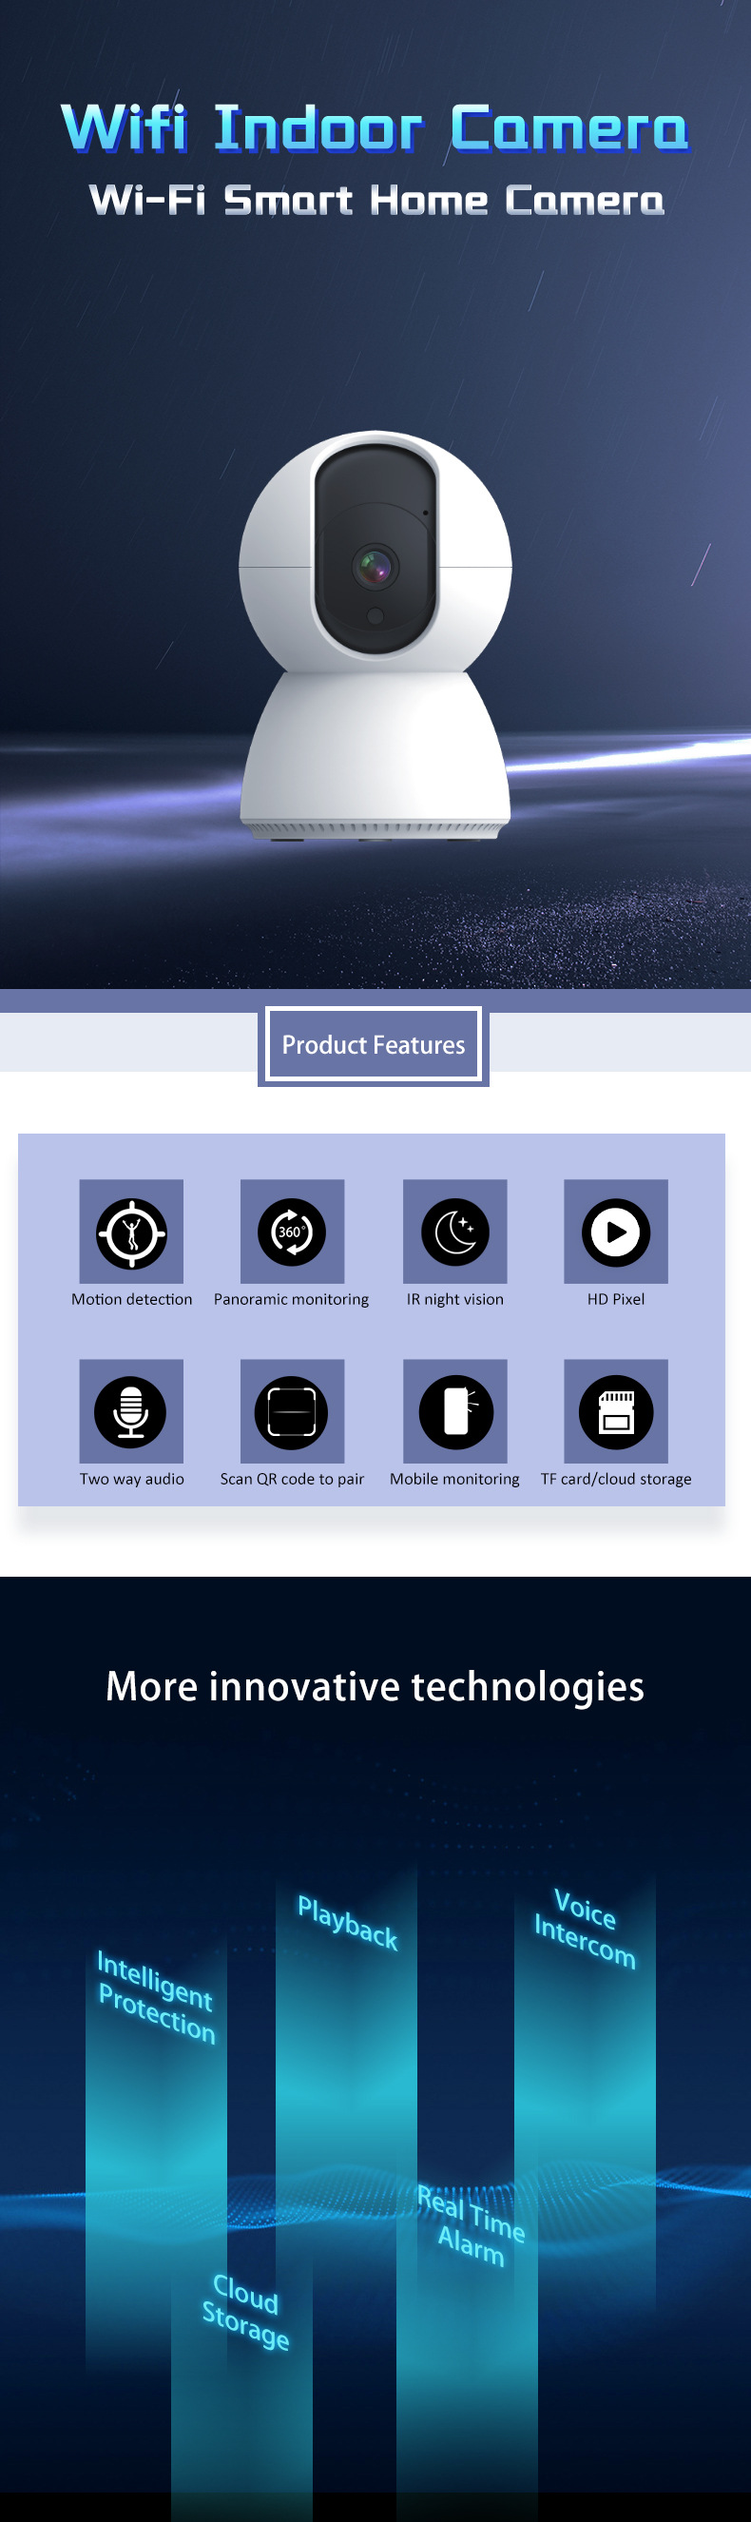Click the HD Pixel play icon
Viewport: 751px width, 2522px height.
click(616, 1231)
